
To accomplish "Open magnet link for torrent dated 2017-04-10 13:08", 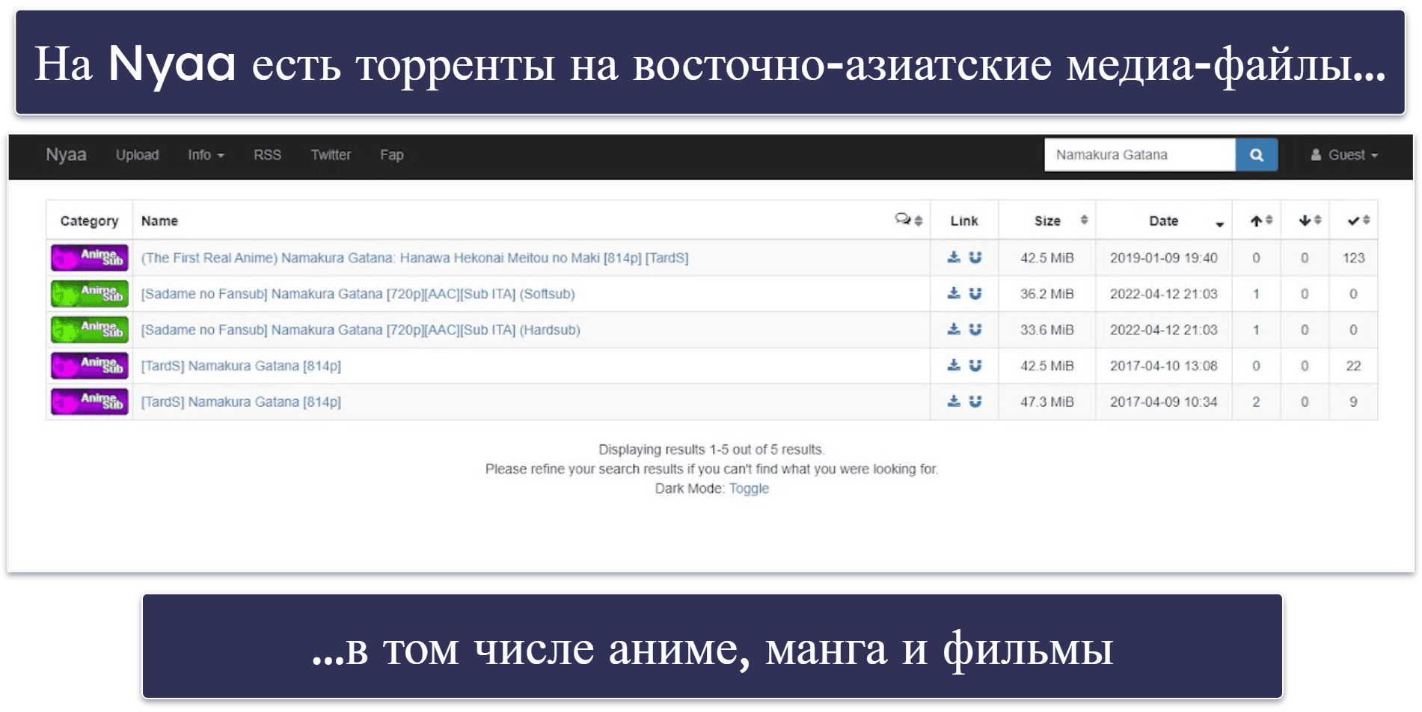I will click(x=975, y=366).
